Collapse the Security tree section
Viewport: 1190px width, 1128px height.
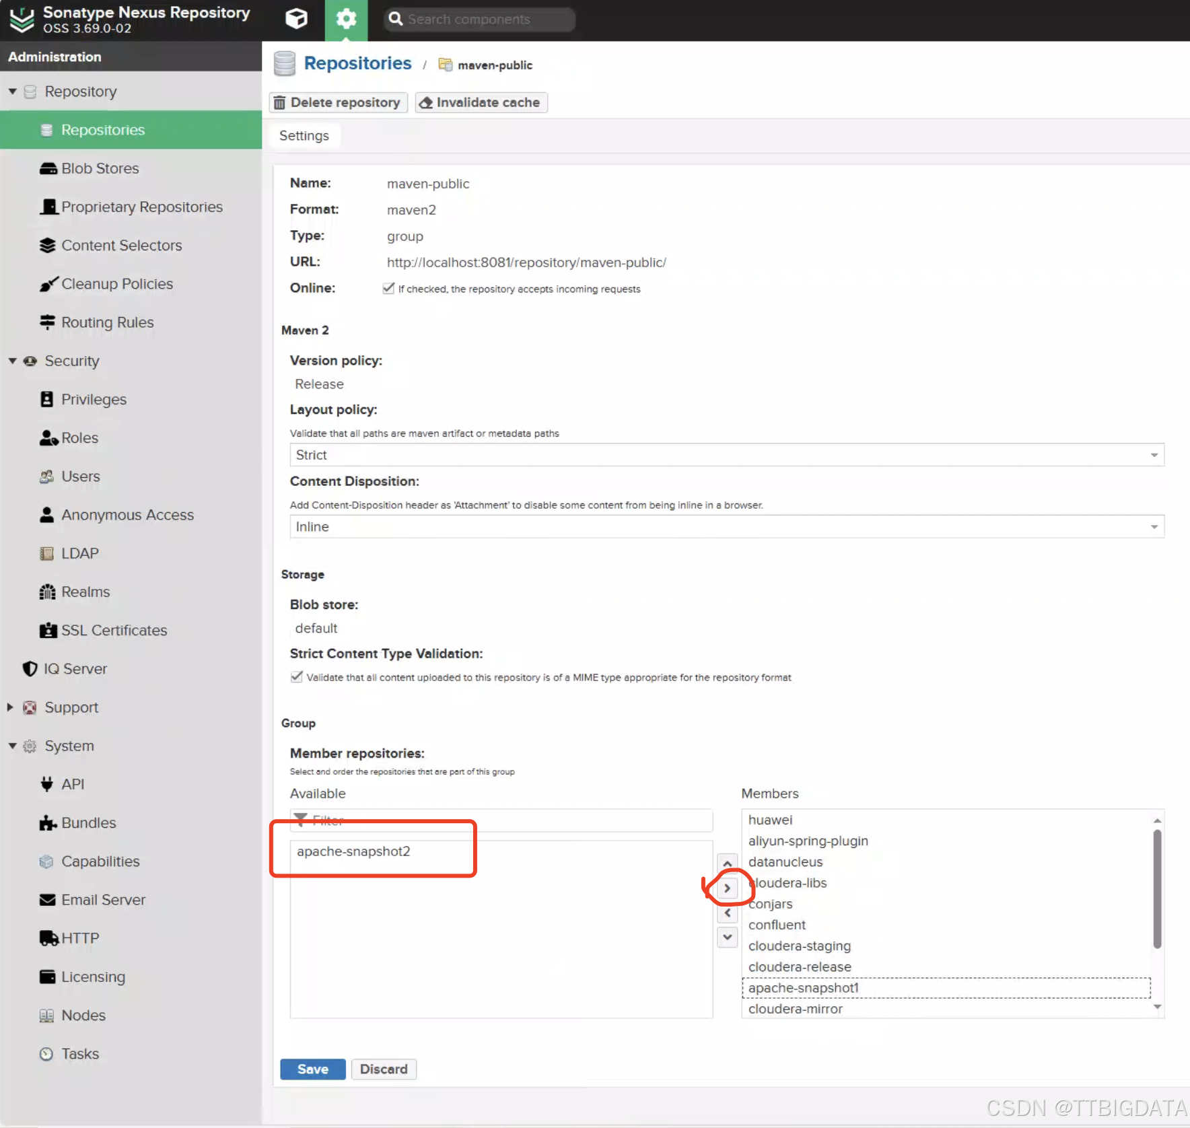(x=12, y=361)
